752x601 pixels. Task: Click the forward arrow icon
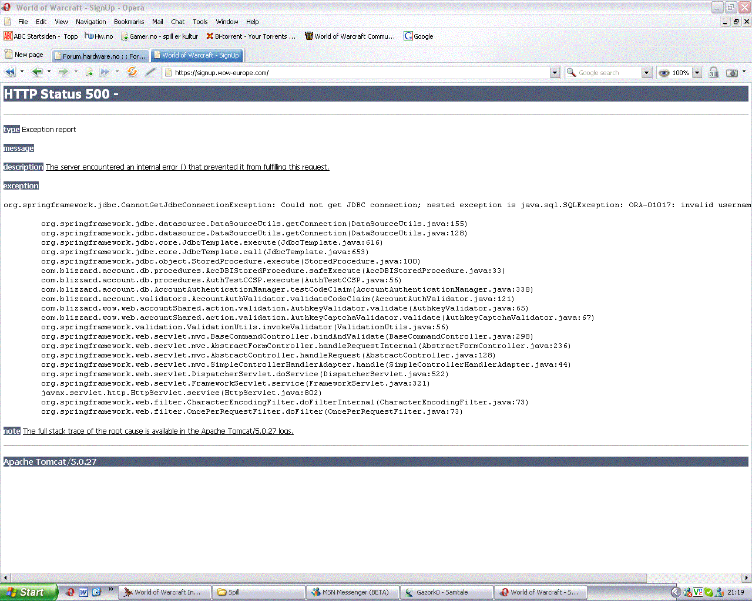[63, 72]
